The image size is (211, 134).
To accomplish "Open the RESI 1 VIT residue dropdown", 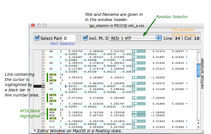I will tap(135, 38).
